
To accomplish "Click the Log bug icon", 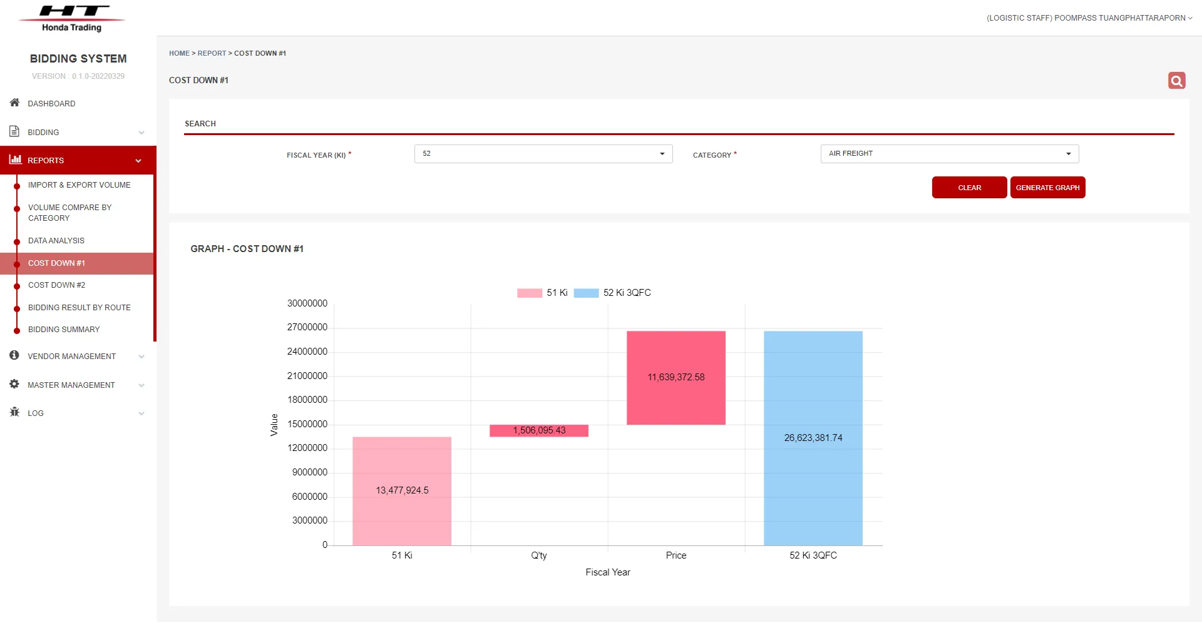I will pyautogui.click(x=14, y=412).
